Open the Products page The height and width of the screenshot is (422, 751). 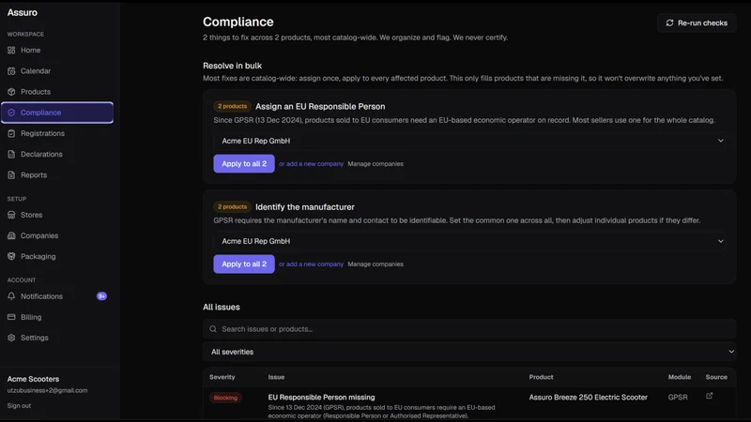tap(57, 92)
